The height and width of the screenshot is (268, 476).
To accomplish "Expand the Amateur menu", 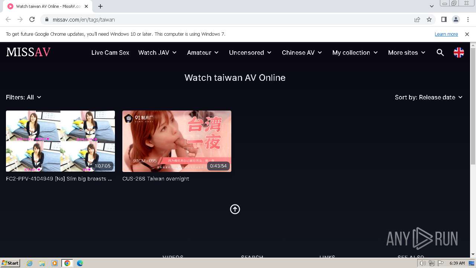I will (x=203, y=52).
